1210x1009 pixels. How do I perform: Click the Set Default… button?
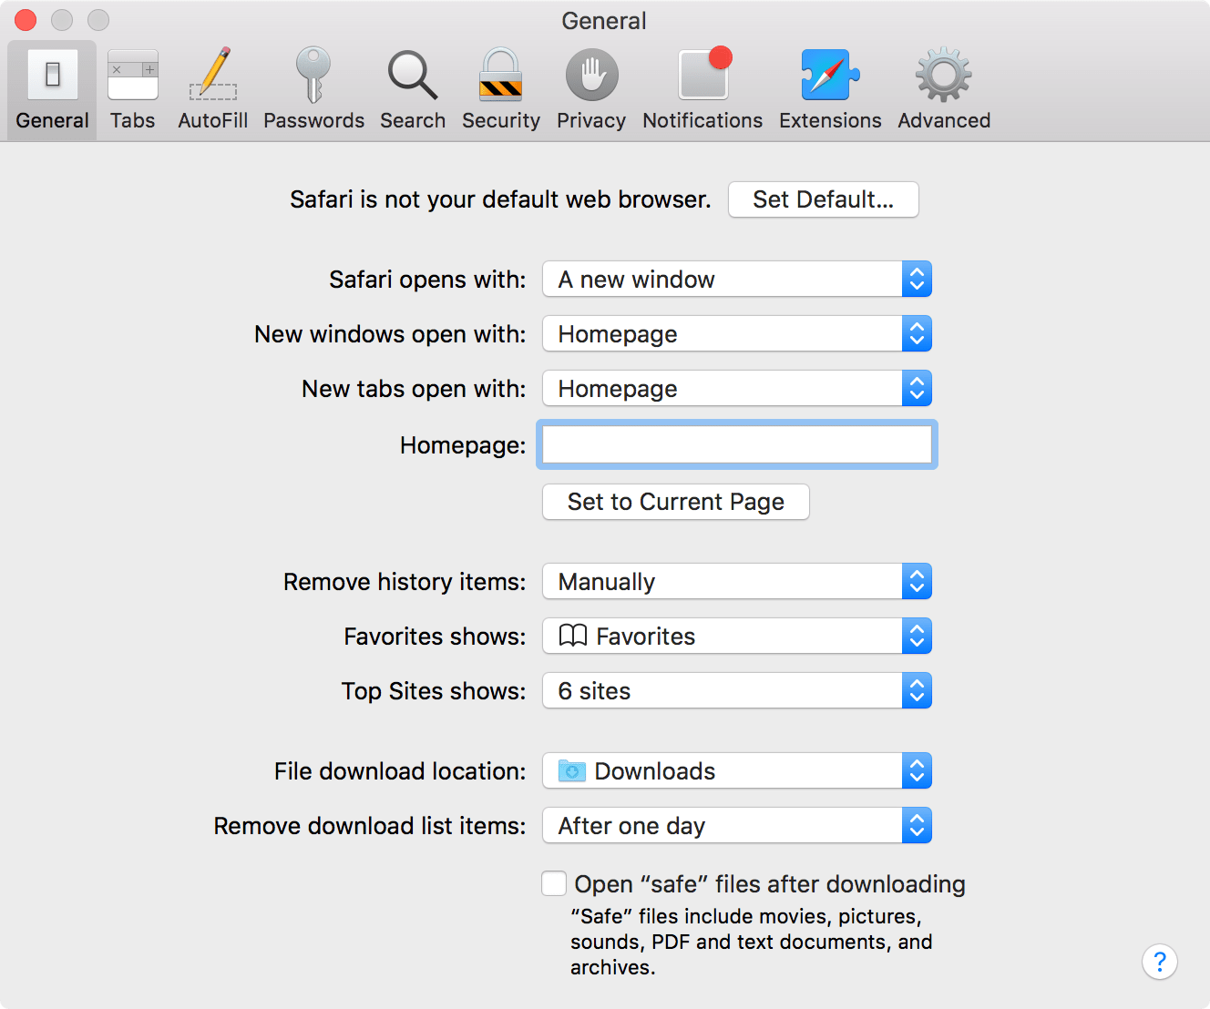(x=824, y=199)
